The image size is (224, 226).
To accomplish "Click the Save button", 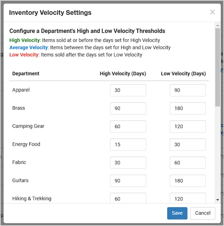I will pyautogui.click(x=177, y=213).
